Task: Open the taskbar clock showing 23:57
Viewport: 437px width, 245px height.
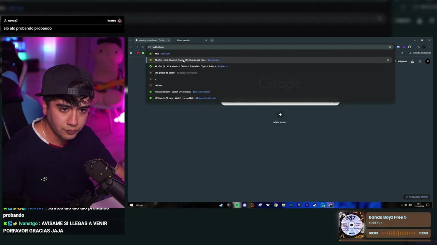Action: [x=419, y=205]
